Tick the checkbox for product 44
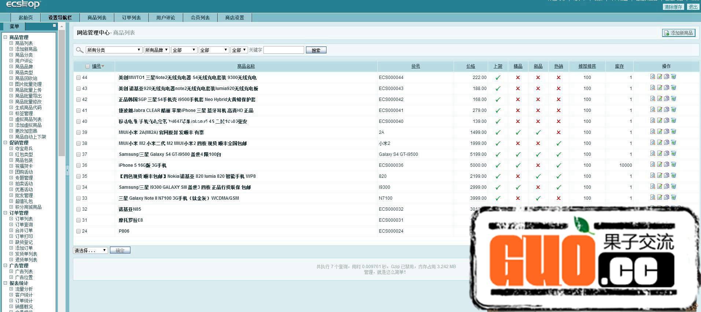Image resolution: width=701 pixels, height=312 pixels. click(x=78, y=78)
